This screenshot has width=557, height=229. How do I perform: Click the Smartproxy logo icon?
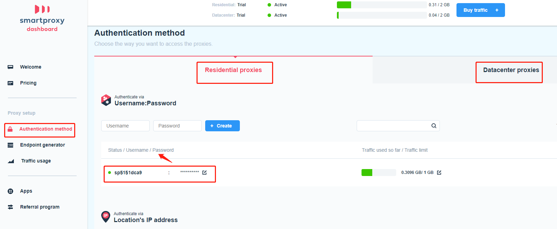pos(42,9)
